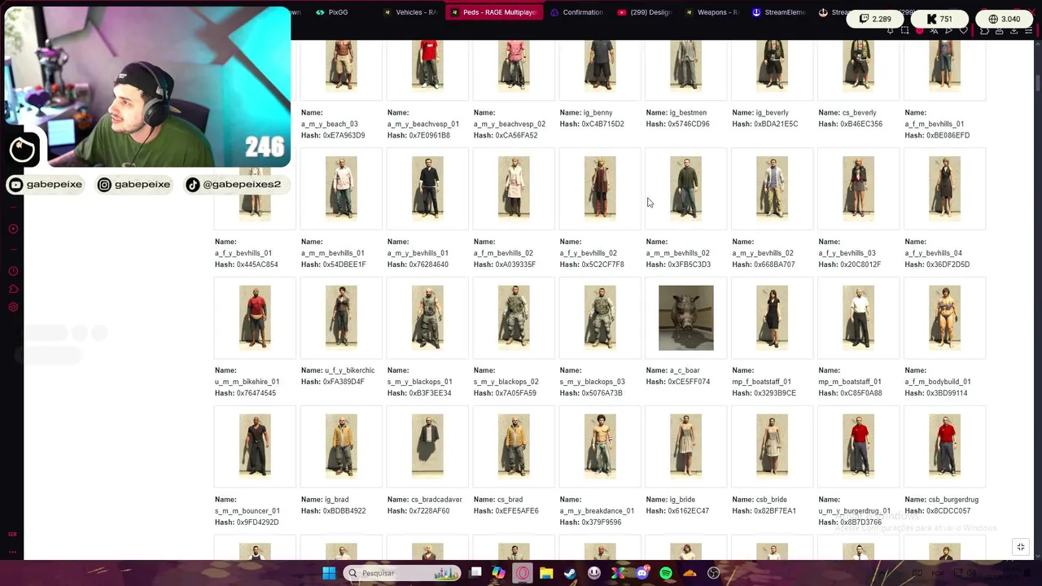The image size is (1042, 586).
Task: Click the s_m_y_blackops_02 ped thumbnail
Action: click(514, 317)
